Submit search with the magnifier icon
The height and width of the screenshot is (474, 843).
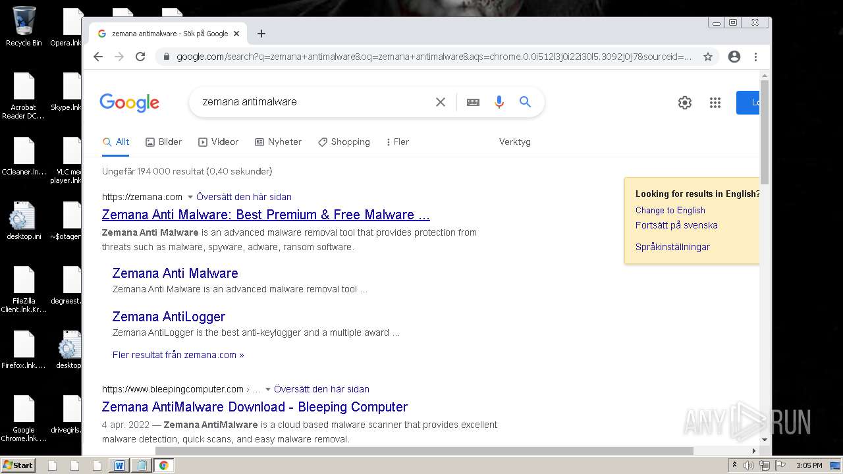[x=525, y=102]
